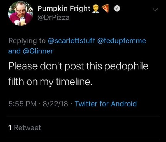This screenshot has height=142, width=166.
Task: View the Retweet label list
Action: 28,128
